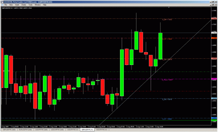Image resolution: width=218 pixels, height=132 pixels.
Task: Click the MetaTrader icon in the title bar
Action: click(x=2, y=2)
